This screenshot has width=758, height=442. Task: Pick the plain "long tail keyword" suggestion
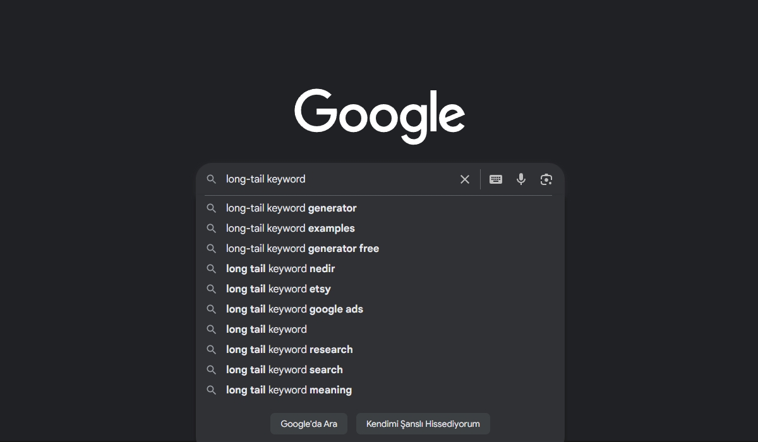267,330
